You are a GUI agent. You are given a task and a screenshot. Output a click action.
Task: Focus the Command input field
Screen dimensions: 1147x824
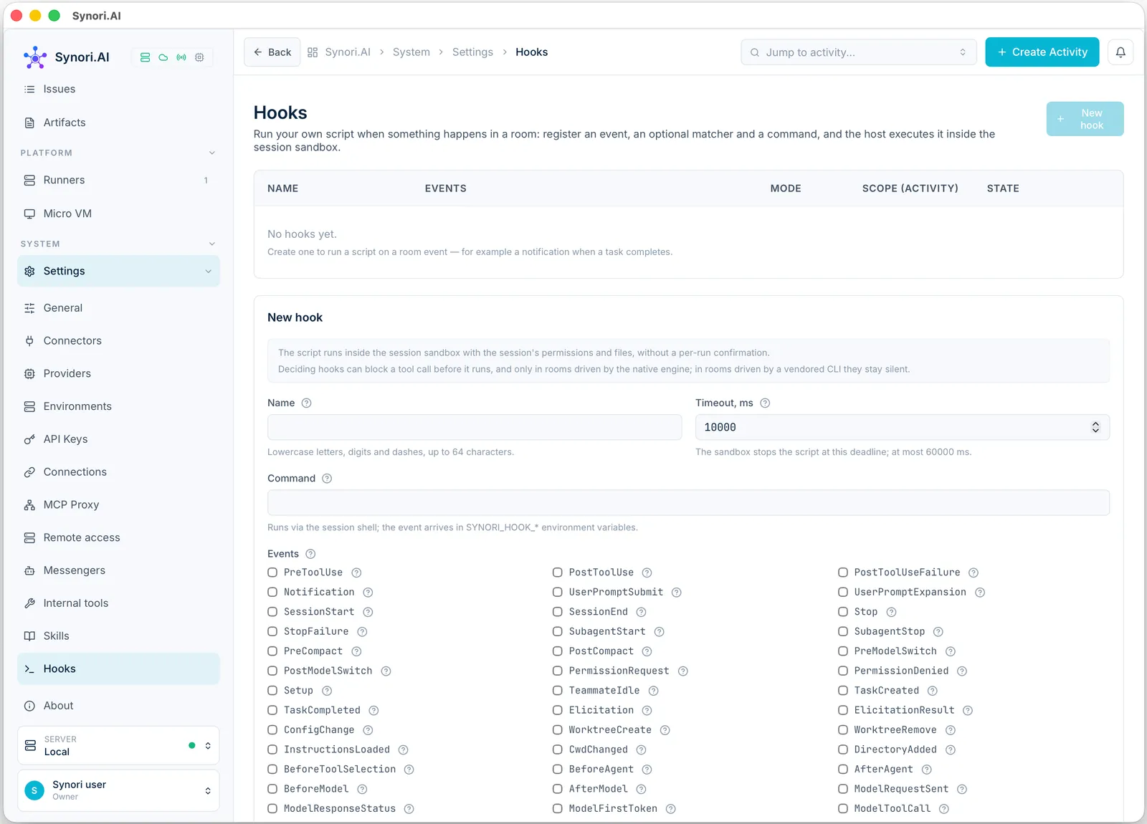(x=688, y=503)
